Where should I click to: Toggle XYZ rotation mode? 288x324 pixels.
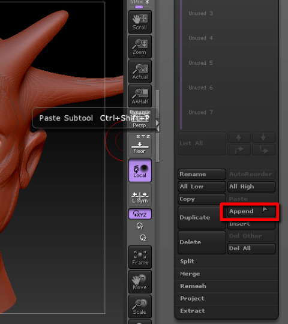(140, 214)
